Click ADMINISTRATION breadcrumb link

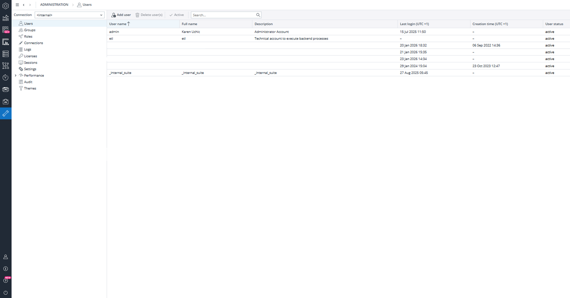click(54, 5)
